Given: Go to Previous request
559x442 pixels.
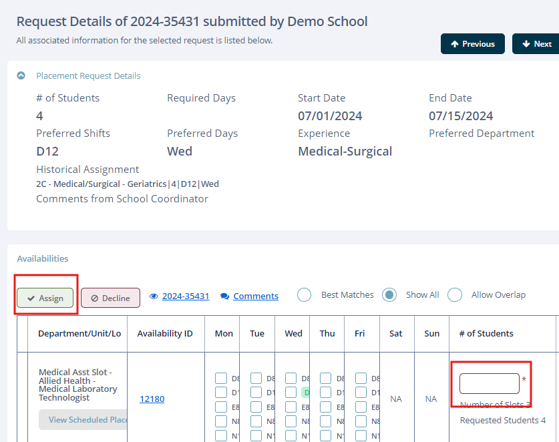Looking at the screenshot, I should (472, 44).
